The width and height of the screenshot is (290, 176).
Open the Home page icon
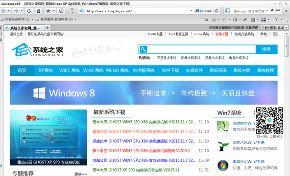(x=38, y=11)
